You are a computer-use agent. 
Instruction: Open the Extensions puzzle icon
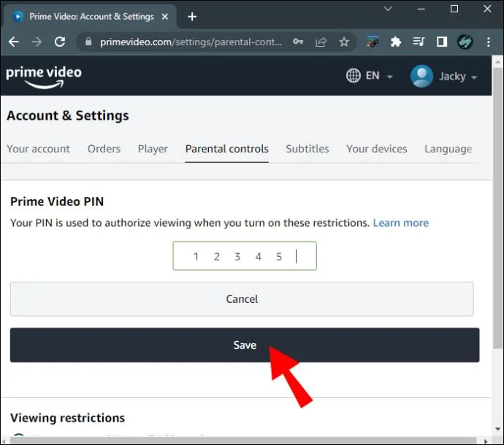[396, 42]
